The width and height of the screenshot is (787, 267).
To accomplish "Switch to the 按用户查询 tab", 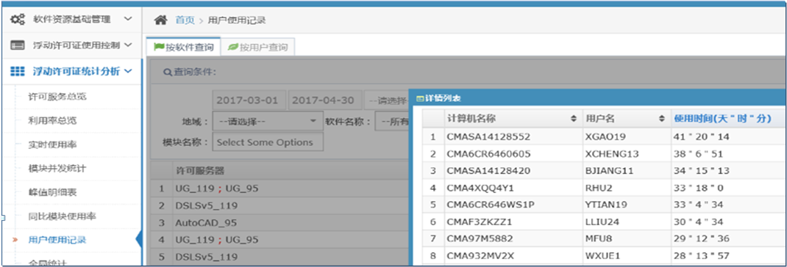I will 257,48.
